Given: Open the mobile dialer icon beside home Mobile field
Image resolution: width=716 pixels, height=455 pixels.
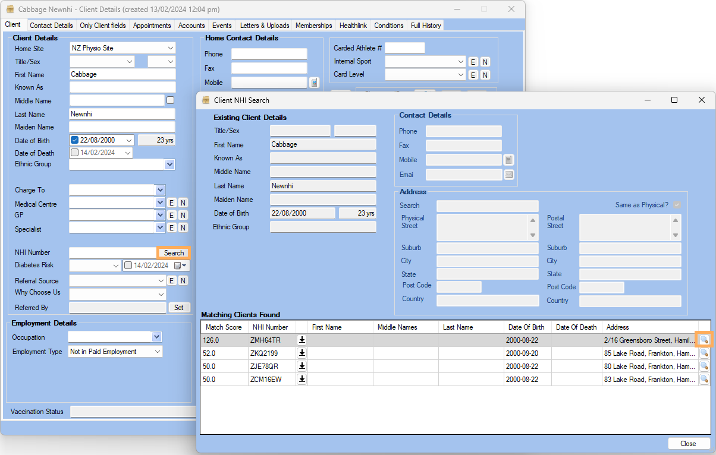Looking at the screenshot, I should tap(314, 82).
